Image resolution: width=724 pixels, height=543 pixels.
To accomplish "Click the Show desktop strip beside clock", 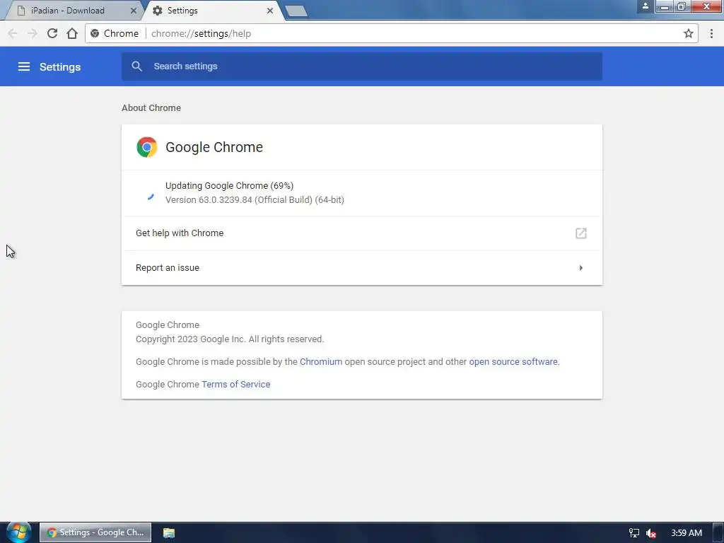I will (718, 532).
